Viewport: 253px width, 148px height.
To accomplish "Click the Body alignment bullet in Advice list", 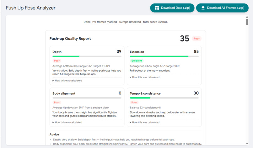I will 127,144.
